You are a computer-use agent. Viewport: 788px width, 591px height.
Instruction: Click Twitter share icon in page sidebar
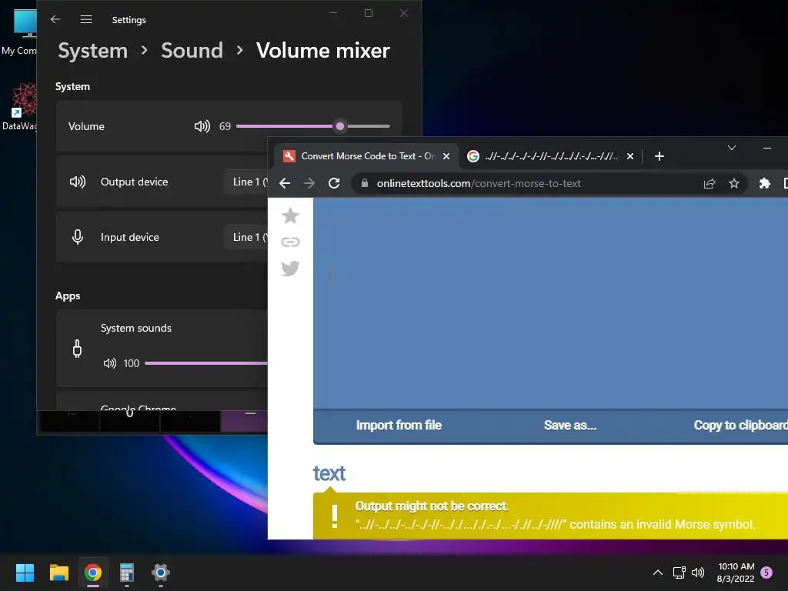290,269
